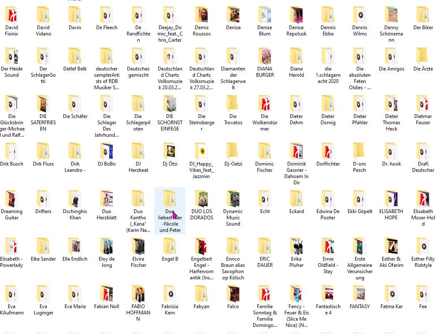Select the David Fionix folder icon
Image resolution: width=438 pixels, height=334 pixels.
click(12, 15)
